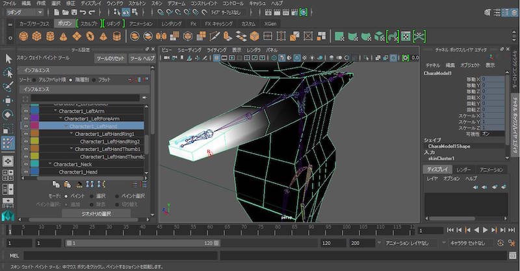Click the ジオメトリの選択 button

coord(96,213)
